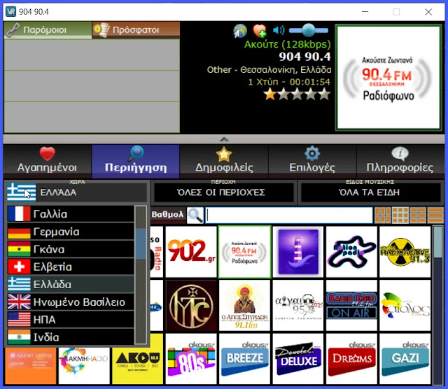Switch to the Περιήγηση tab
The height and width of the screenshot is (389, 448).
point(135,161)
